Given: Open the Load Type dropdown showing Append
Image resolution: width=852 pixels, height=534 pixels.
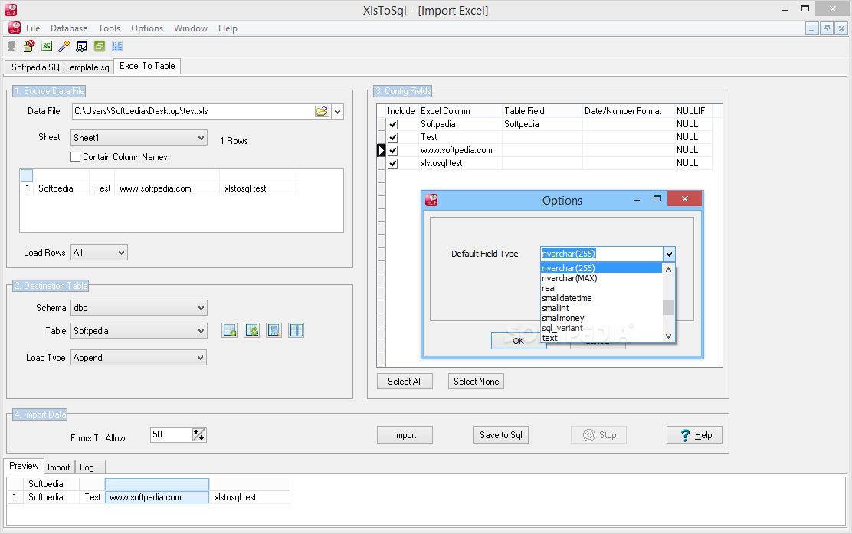Looking at the screenshot, I should tap(139, 358).
